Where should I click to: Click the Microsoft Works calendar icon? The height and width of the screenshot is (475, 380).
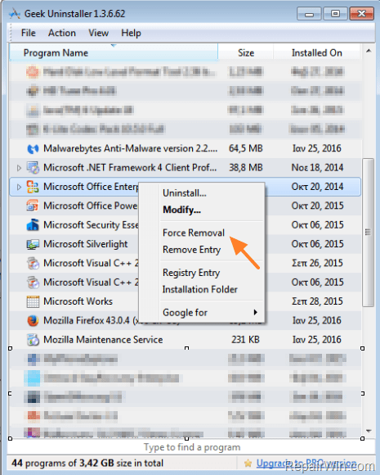point(33,301)
